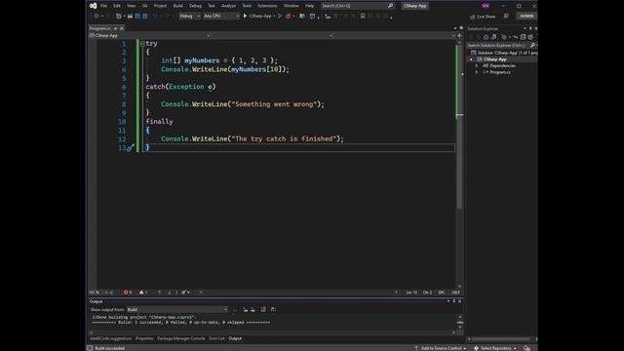
Task: Click the Visual Studio logo icon
Action: tap(94, 6)
